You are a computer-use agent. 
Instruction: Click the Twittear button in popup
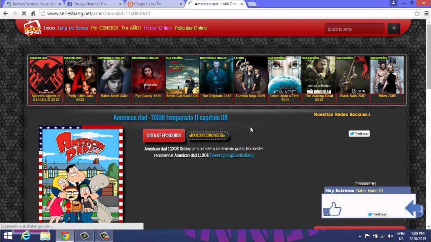click(x=377, y=214)
